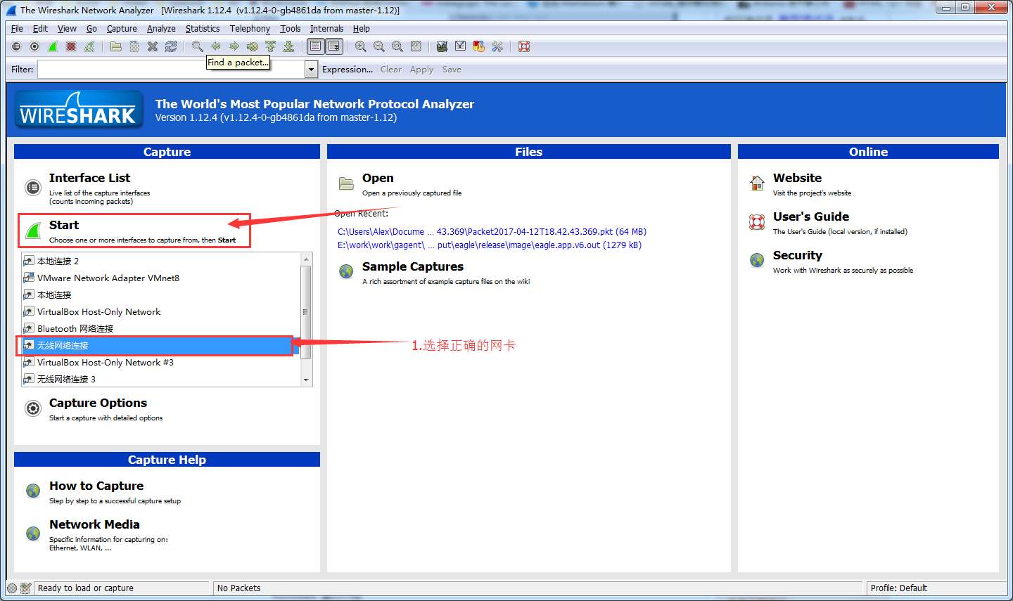Open capture filters toolbar icon
Viewport: 1013px width, 601px height.
pyautogui.click(x=442, y=46)
